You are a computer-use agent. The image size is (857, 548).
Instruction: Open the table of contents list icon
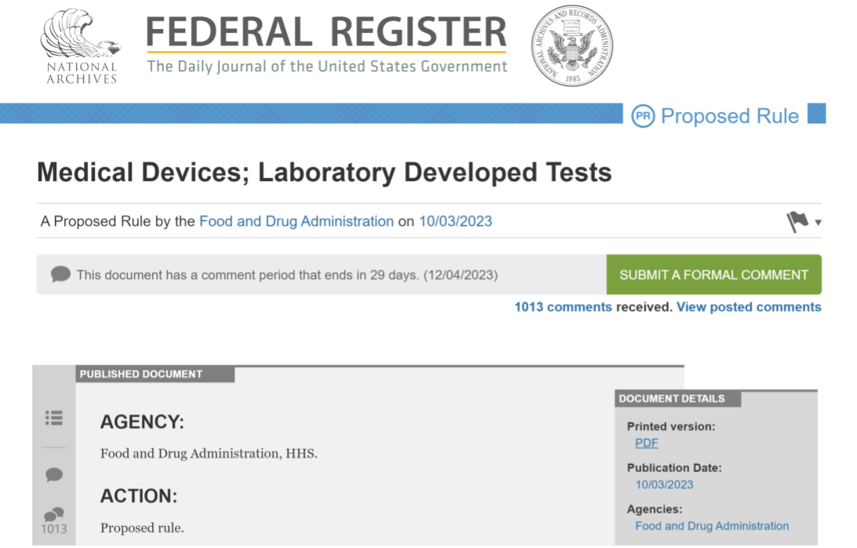[x=53, y=418]
